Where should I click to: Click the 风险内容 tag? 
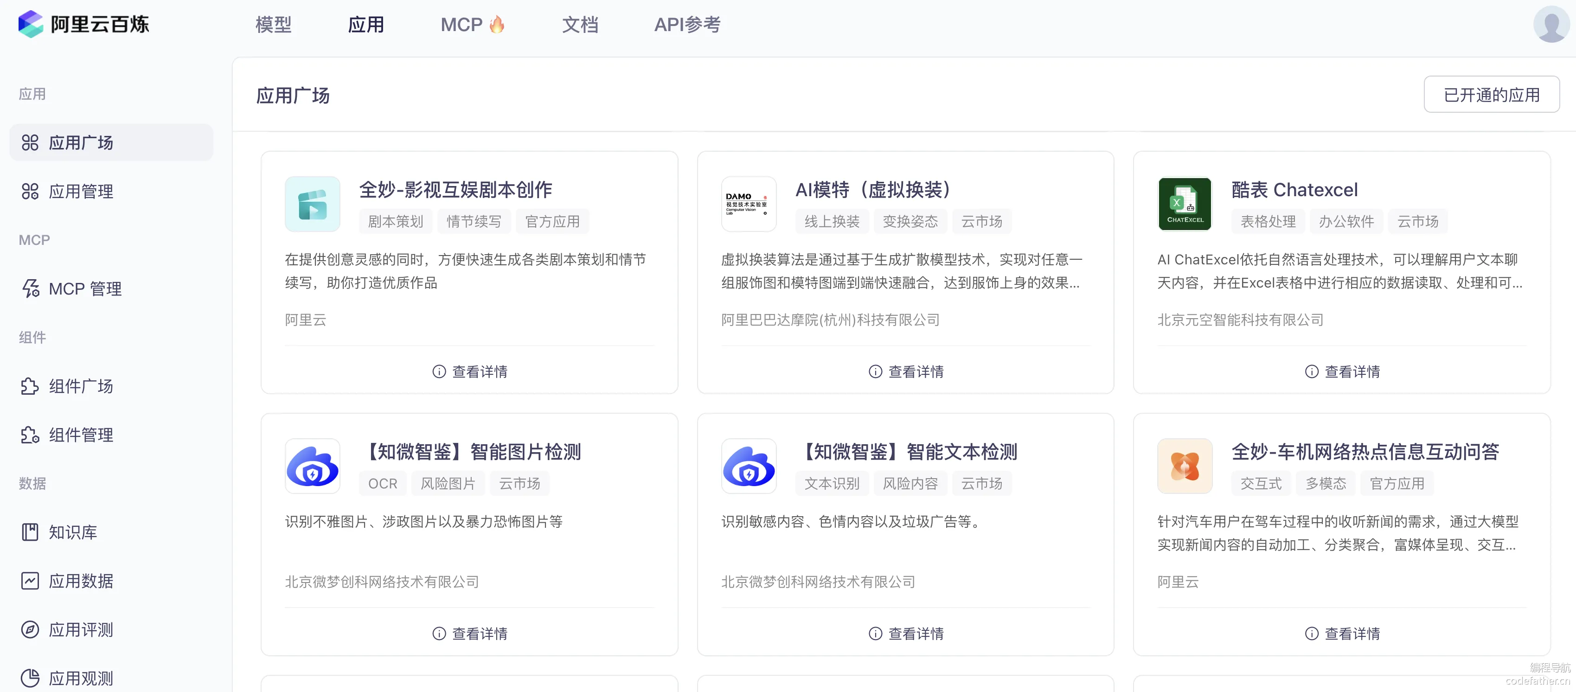(910, 483)
